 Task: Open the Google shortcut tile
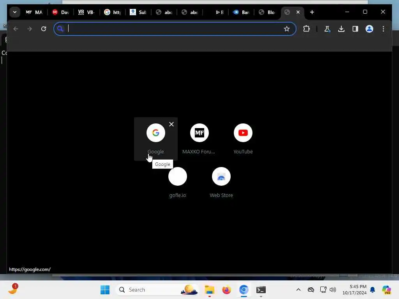click(156, 139)
